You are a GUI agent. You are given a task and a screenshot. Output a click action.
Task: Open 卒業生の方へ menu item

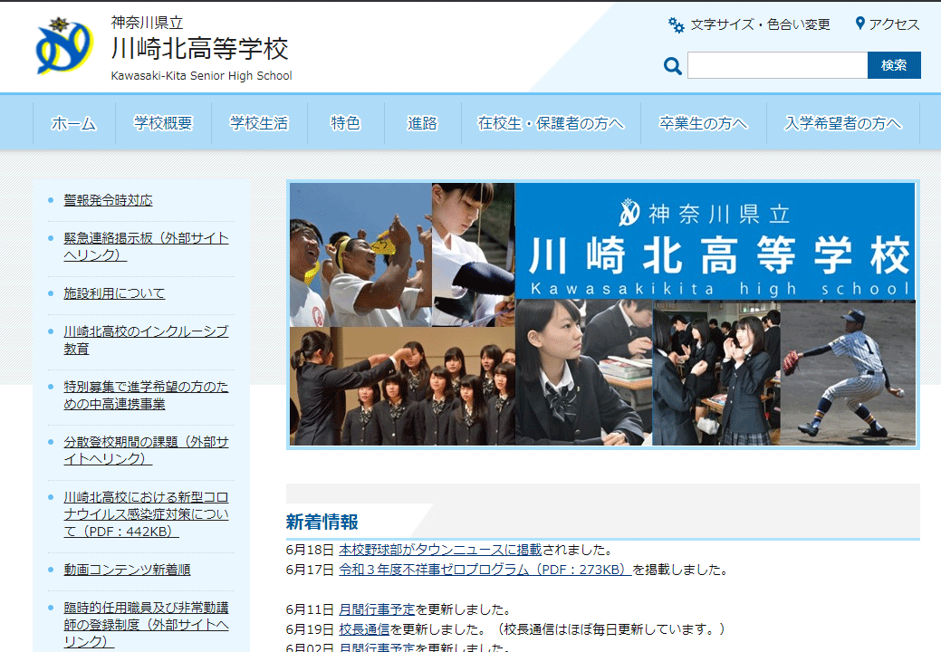tap(704, 123)
